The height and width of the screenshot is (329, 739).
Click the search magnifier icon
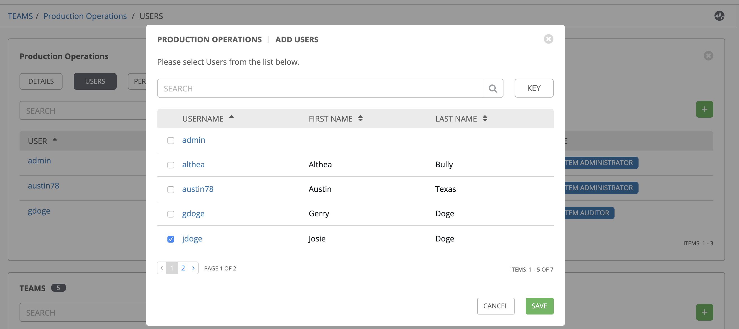pyautogui.click(x=493, y=88)
